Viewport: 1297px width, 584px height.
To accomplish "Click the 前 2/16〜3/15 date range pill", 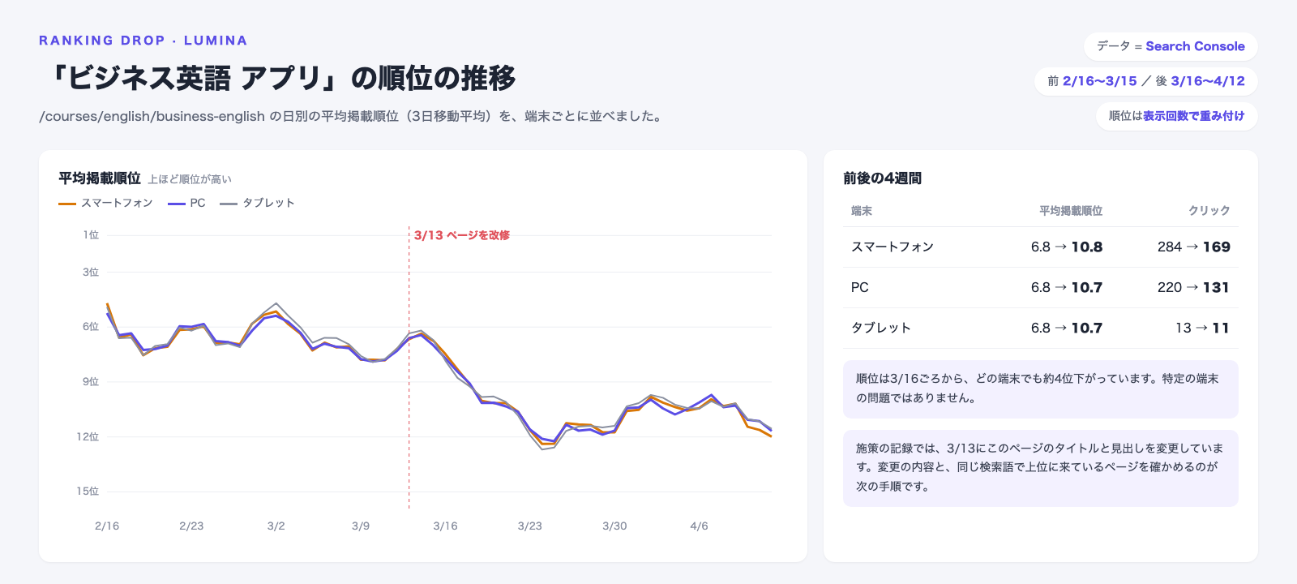I will pos(1146,81).
